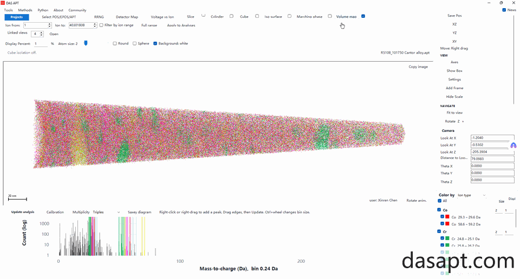Enable the Cube checkbox

257,16
